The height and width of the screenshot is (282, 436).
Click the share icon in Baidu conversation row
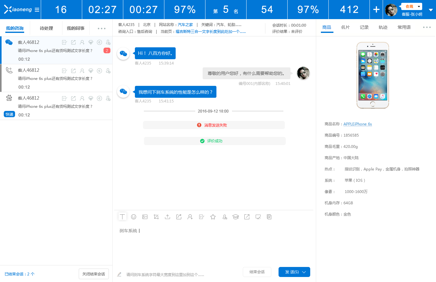pyautogui.click(x=73, y=98)
